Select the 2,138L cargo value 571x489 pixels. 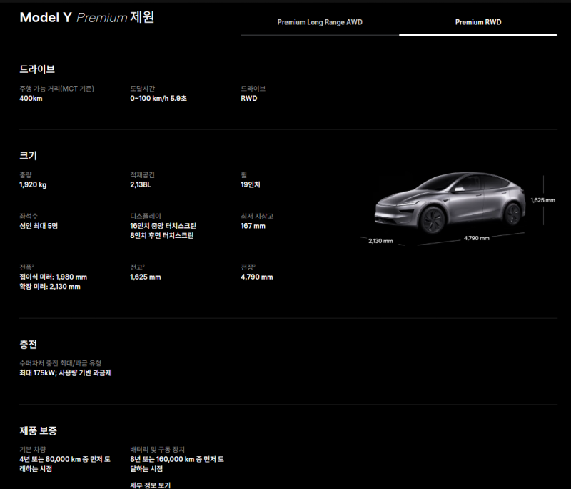(141, 185)
